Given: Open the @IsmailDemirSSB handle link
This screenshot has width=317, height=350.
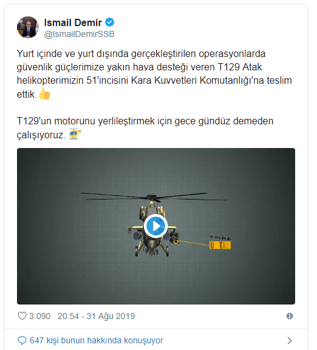Looking at the screenshot, I should [80, 34].
